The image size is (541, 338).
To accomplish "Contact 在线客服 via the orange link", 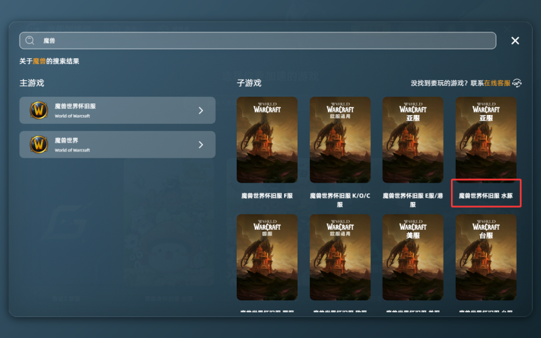I will 497,83.
